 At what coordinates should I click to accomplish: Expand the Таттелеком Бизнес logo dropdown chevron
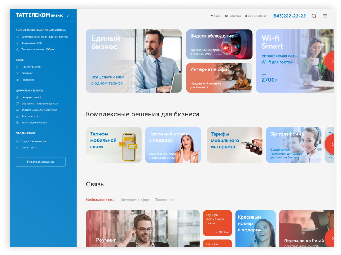[68, 16]
